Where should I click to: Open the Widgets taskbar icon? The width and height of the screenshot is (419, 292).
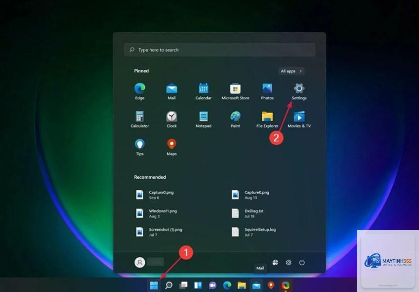point(198,286)
